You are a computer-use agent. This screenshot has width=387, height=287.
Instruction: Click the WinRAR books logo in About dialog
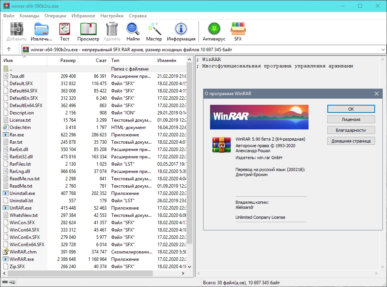coord(221,145)
